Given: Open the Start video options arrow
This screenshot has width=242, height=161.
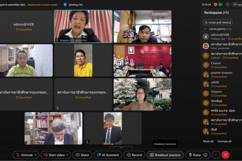Looking at the screenshot, I should click(x=67, y=155).
